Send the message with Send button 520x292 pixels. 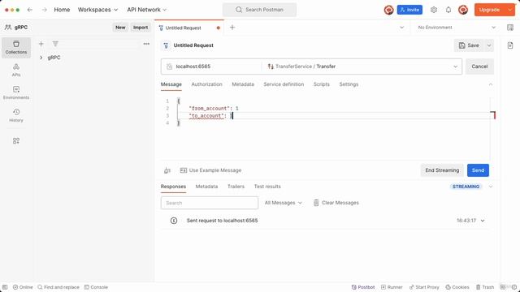pyautogui.click(x=478, y=170)
